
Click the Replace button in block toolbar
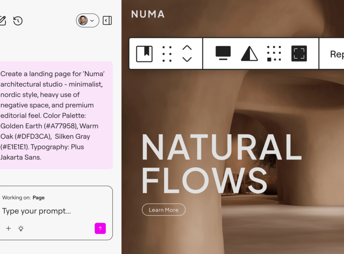click(x=336, y=54)
